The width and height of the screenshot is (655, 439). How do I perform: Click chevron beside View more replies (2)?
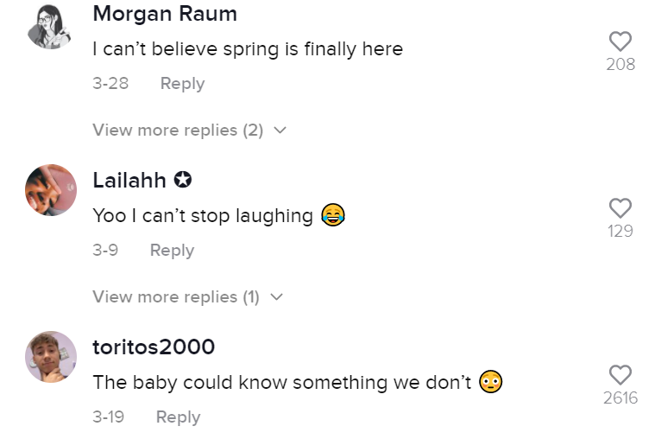(279, 130)
